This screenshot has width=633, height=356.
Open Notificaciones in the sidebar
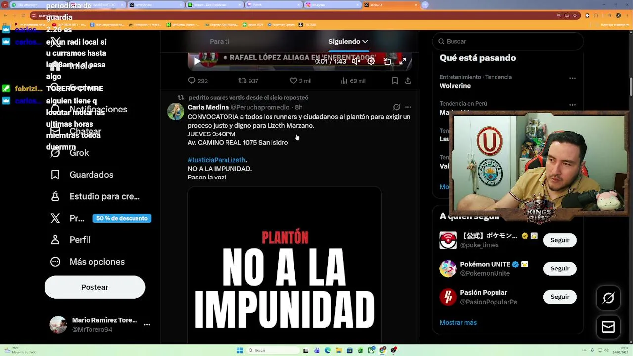pyautogui.click(x=89, y=109)
